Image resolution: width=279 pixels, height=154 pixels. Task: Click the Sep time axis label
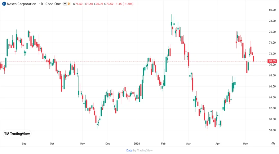24,143
